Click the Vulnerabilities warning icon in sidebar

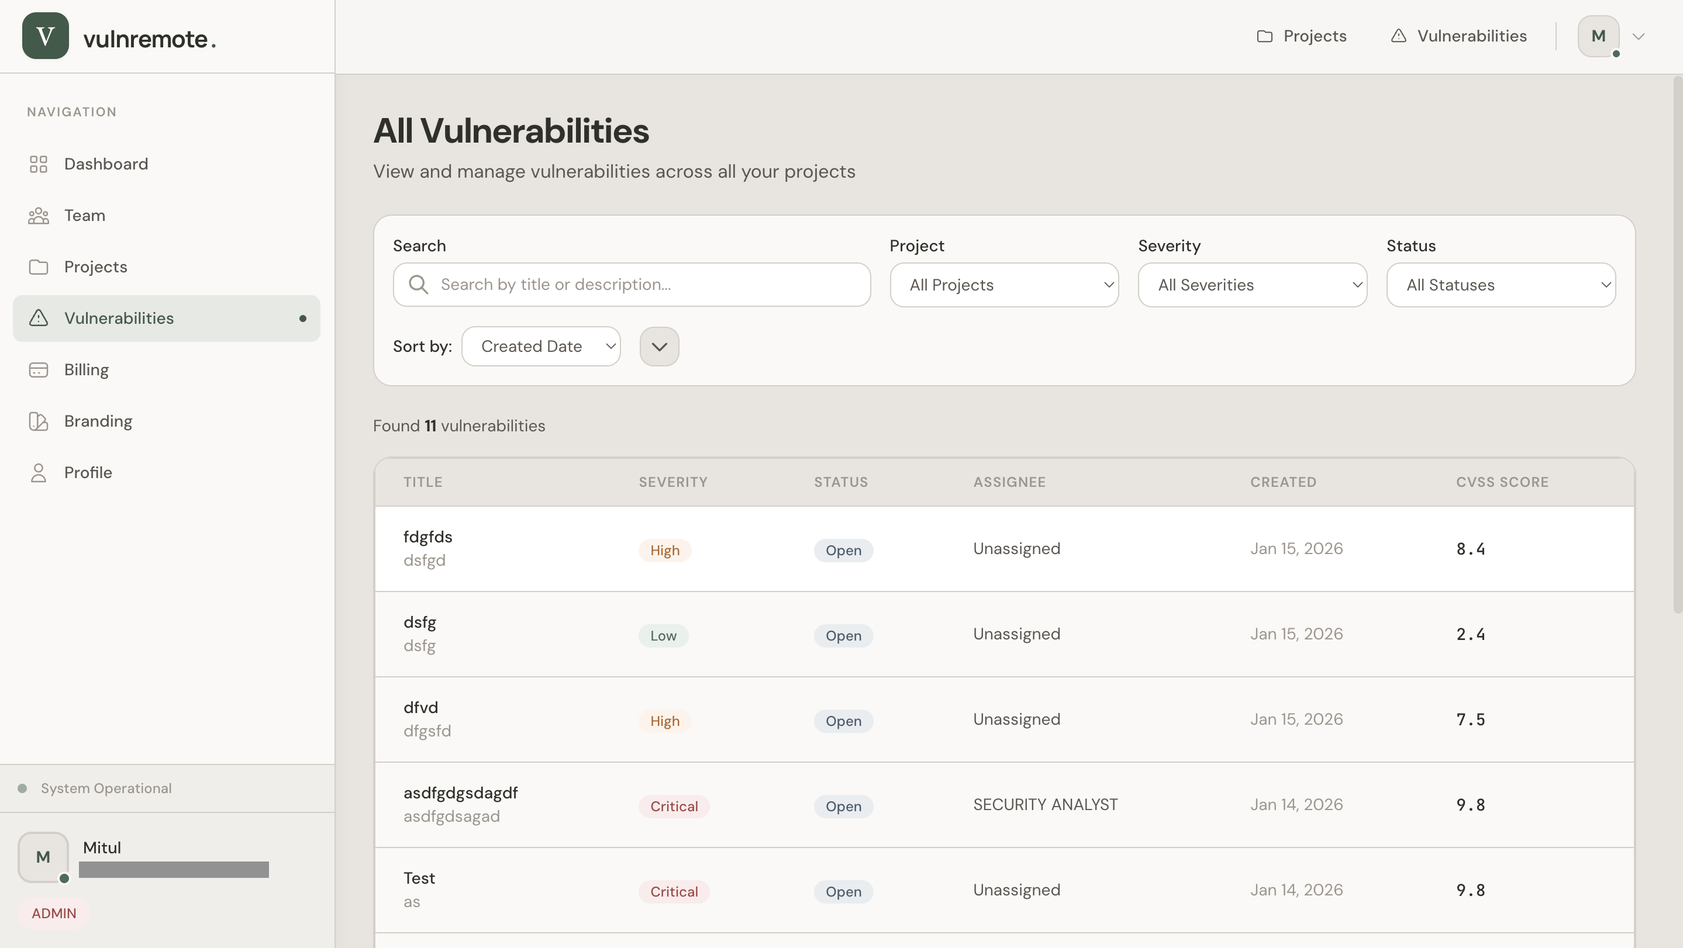pos(37,318)
